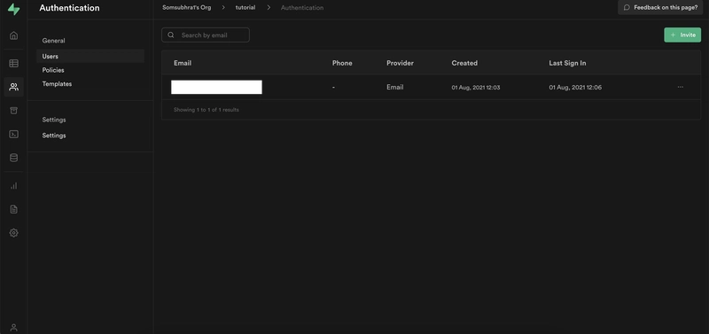Go to tutorial project breadcrumb

coord(245,8)
